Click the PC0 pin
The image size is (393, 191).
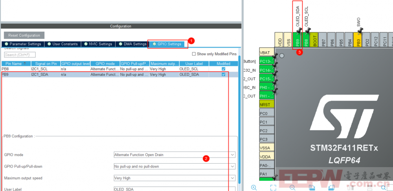coord(267,114)
